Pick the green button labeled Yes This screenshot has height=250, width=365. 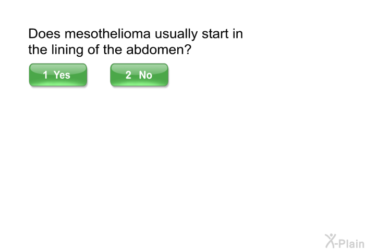(x=58, y=75)
